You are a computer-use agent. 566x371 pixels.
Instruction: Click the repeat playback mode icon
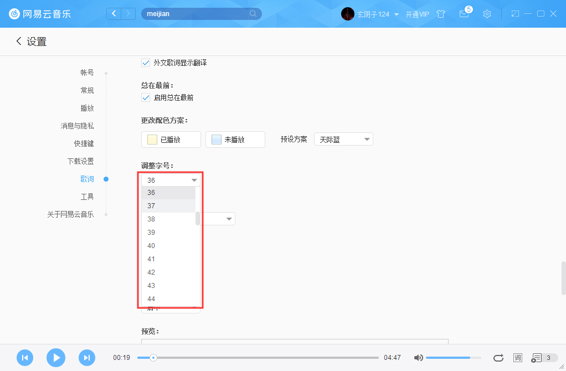click(498, 358)
